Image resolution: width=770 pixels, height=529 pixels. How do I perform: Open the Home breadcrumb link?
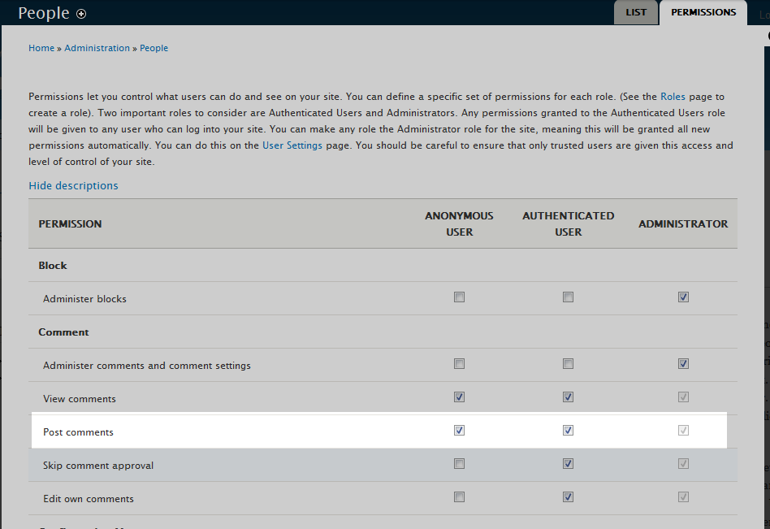(41, 48)
